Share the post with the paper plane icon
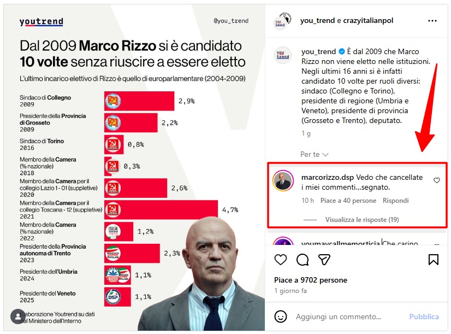The width and height of the screenshot is (451, 334). [x=324, y=260]
